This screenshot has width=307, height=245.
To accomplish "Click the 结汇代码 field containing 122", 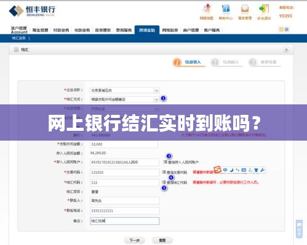I will click(125, 182).
